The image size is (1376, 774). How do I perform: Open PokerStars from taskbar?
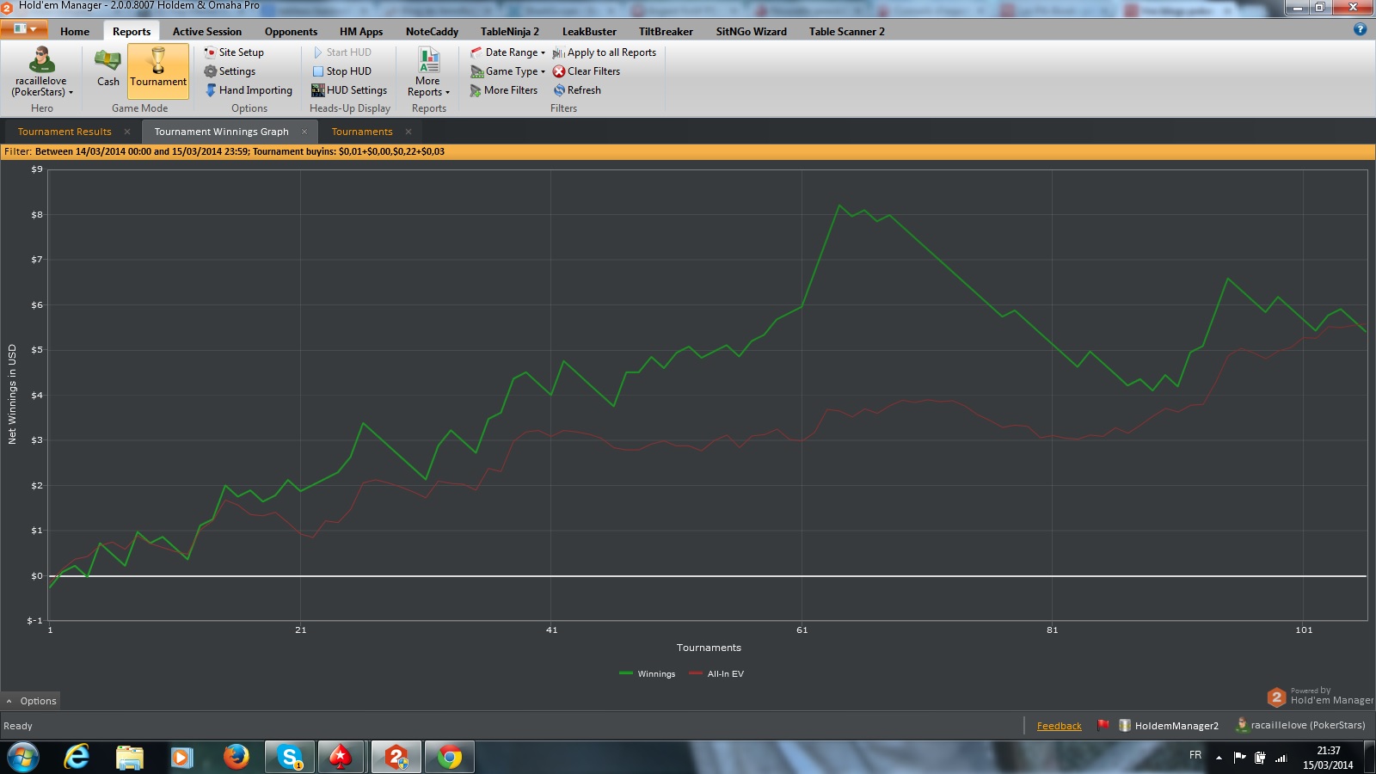coord(341,758)
